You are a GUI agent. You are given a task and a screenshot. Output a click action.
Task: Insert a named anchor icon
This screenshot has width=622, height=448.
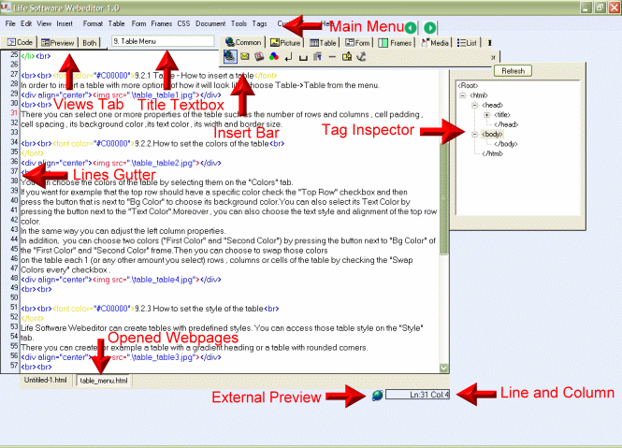point(361,57)
